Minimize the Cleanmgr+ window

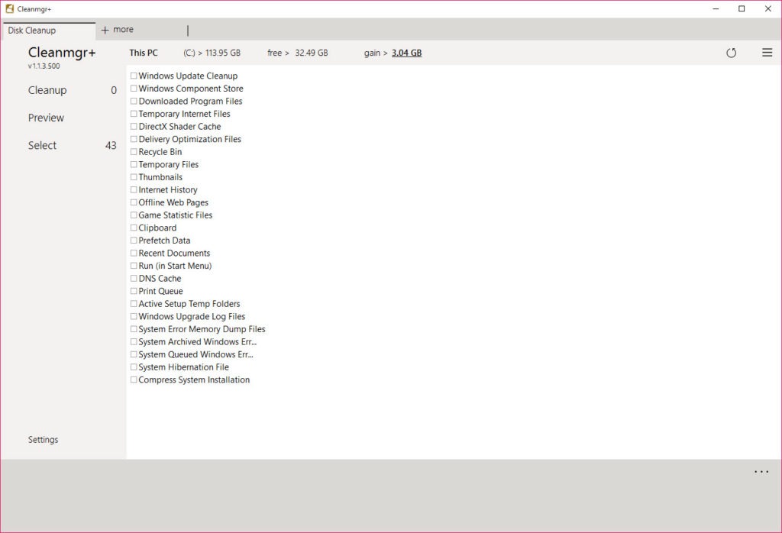tap(716, 9)
